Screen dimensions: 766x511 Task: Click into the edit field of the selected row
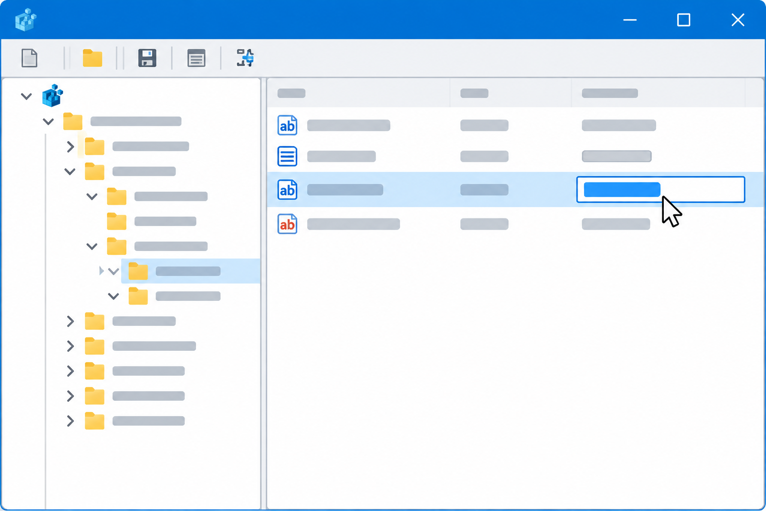click(661, 190)
